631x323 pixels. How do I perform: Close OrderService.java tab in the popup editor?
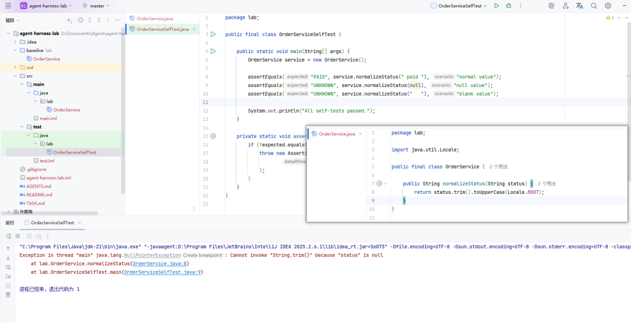pyautogui.click(x=360, y=134)
